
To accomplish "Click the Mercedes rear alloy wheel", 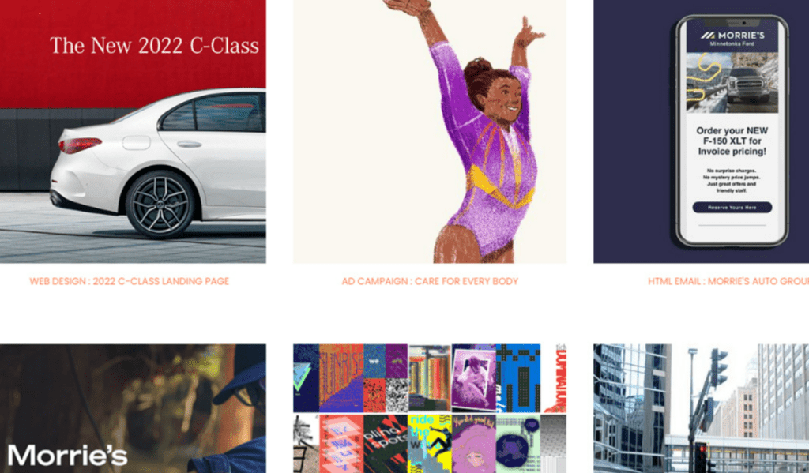I will [x=160, y=205].
